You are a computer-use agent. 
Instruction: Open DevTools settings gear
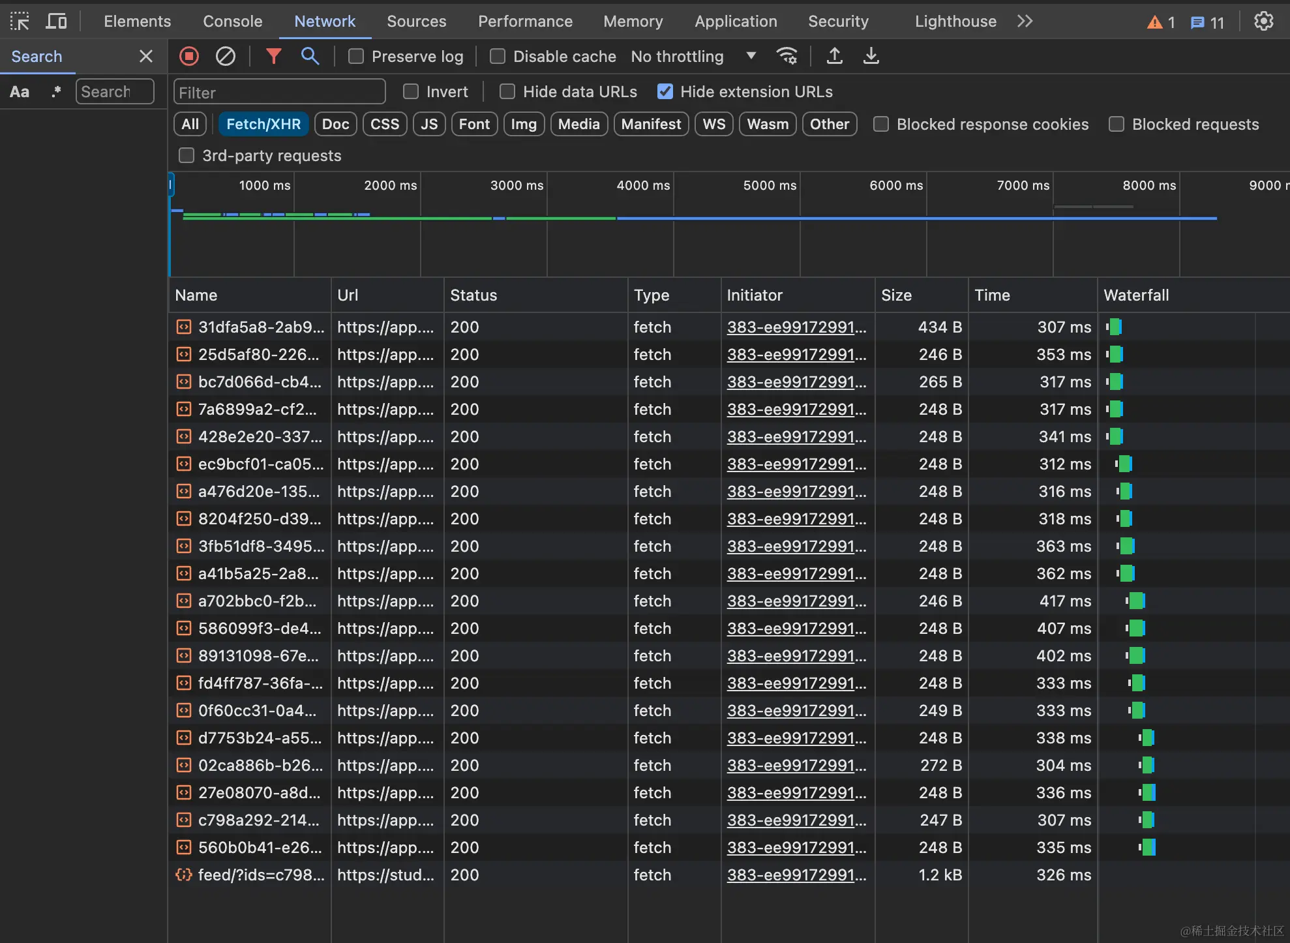coord(1263,22)
